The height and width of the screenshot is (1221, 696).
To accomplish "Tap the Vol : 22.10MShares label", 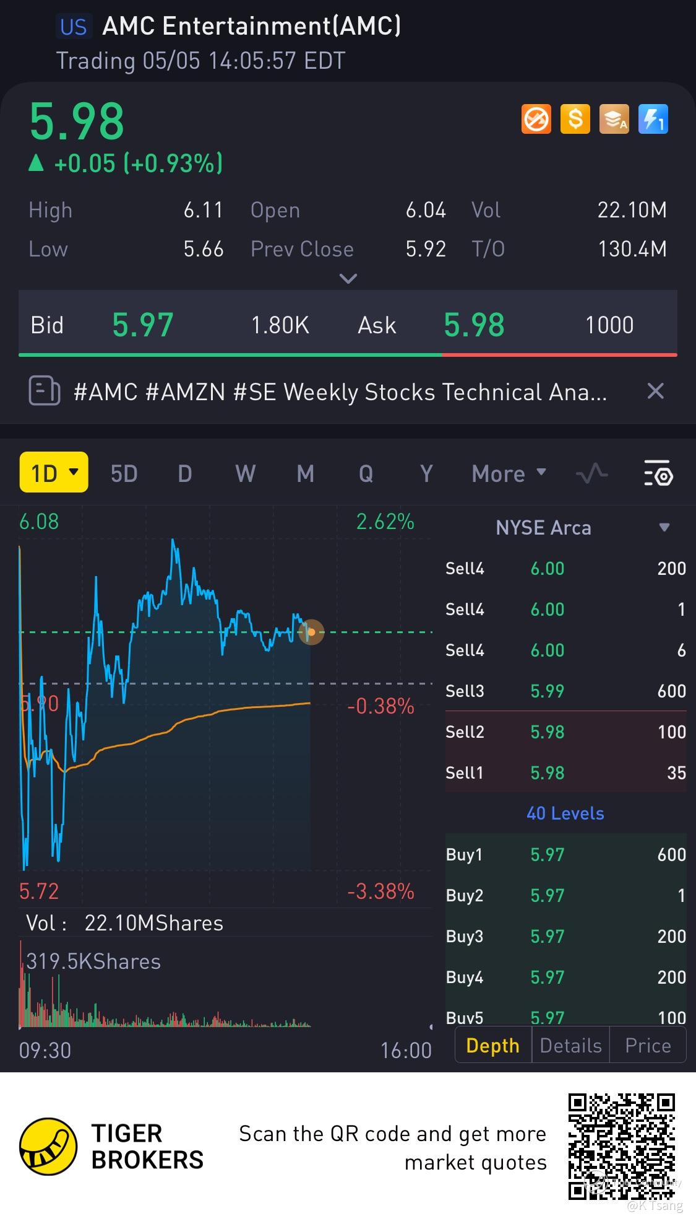I will pos(124,923).
